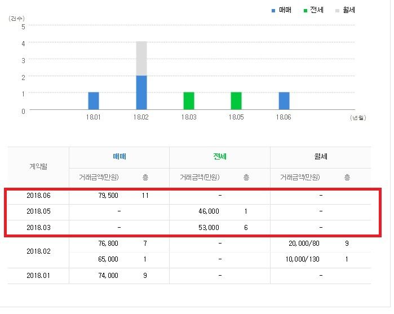Click the 65,000 sale price cell
394x314 pixels.
coord(108,259)
